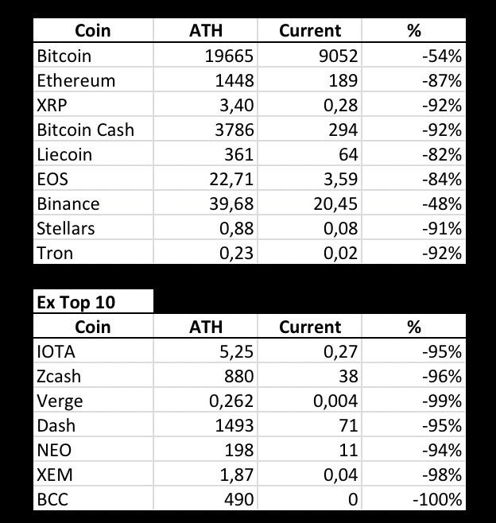Click the Ex Top 10 heading cell
The height and width of the screenshot is (523, 496).
(x=93, y=301)
